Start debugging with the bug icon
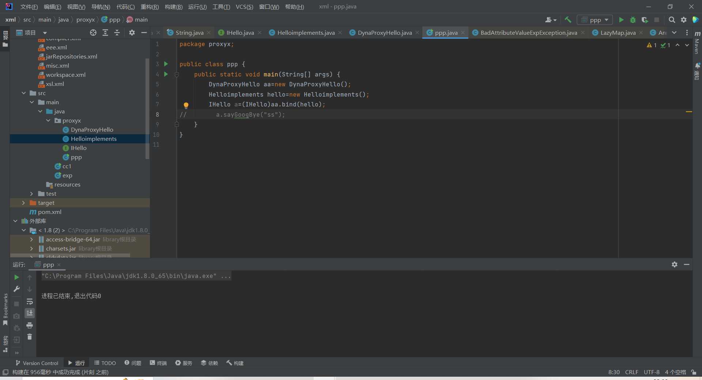 click(633, 20)
